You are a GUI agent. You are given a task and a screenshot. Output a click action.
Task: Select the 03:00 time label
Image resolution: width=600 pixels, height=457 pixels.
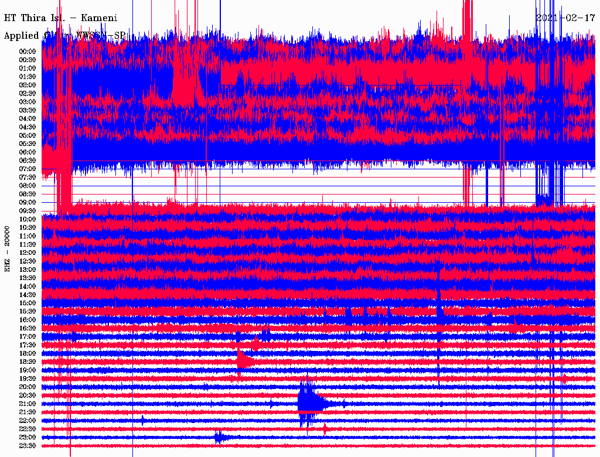coord(28,102)
